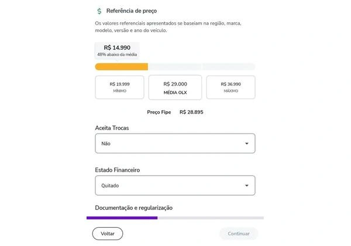Click the 48% abaixo da média text
Image resolution: width=351 pixels, height=246 pixels.
(117, 54)
